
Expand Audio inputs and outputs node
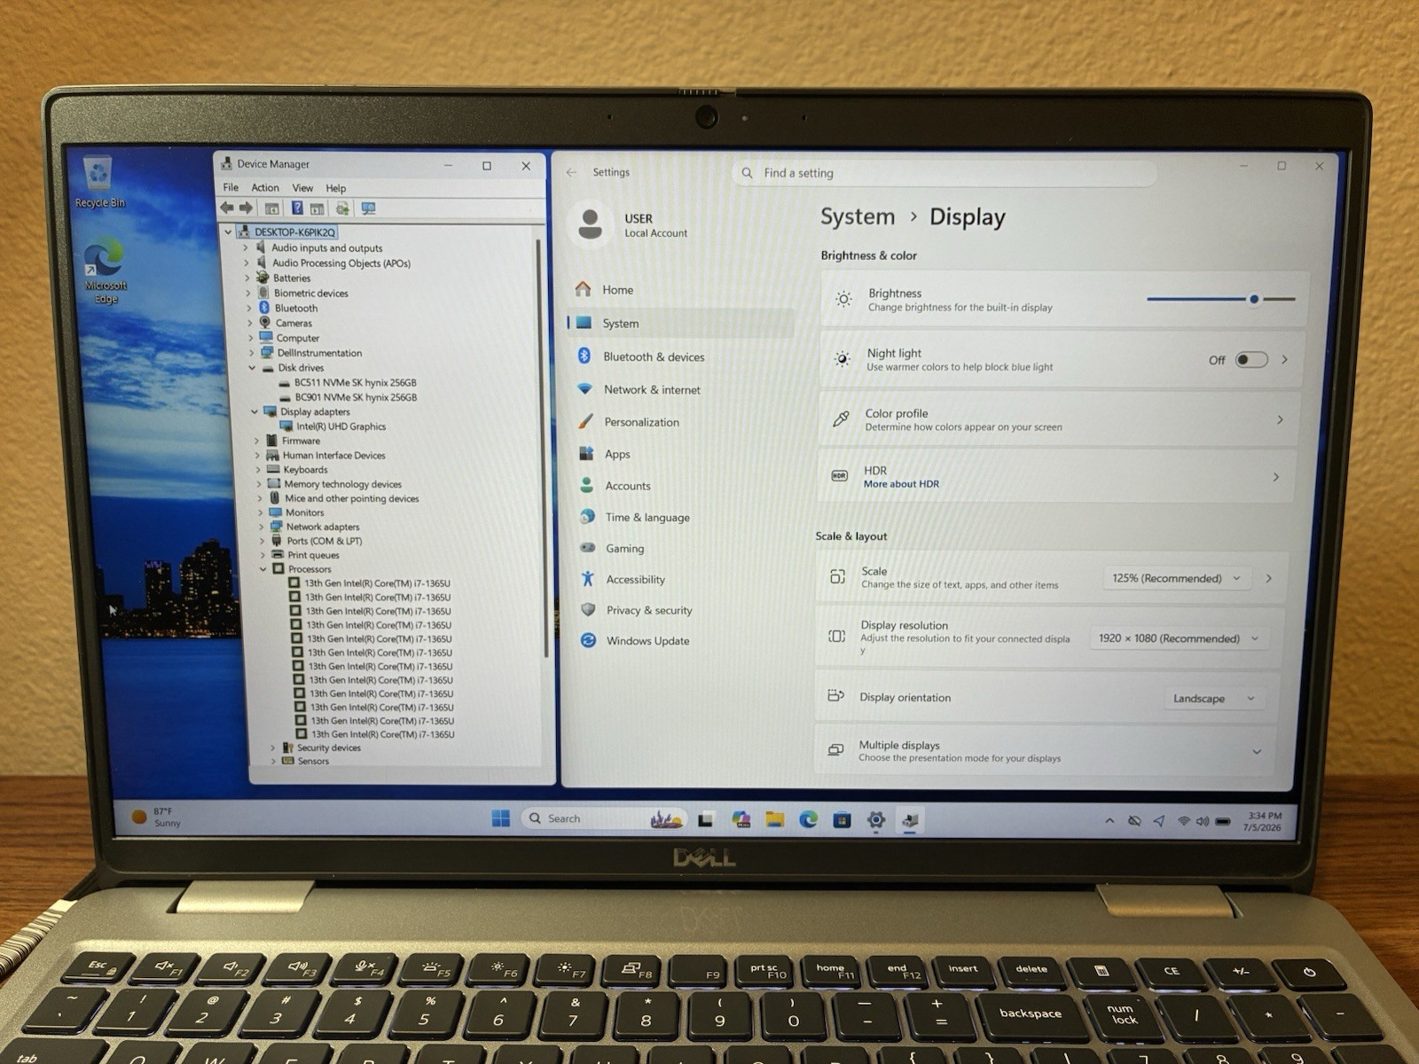click(x=247, y=248)
